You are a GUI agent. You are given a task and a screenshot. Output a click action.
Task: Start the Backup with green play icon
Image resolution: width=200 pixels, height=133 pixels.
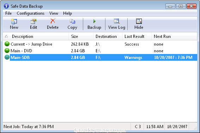(95, 21)
